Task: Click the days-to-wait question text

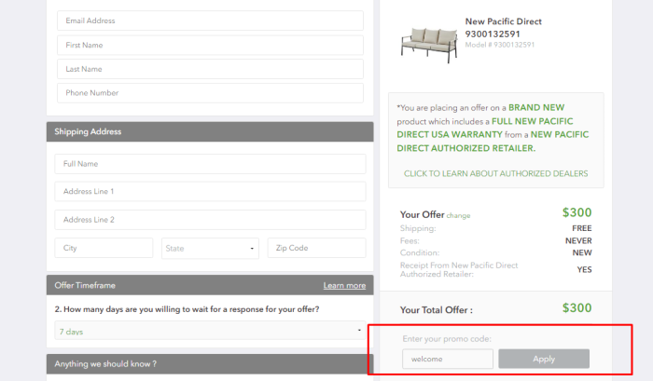Action: (187, 309)
